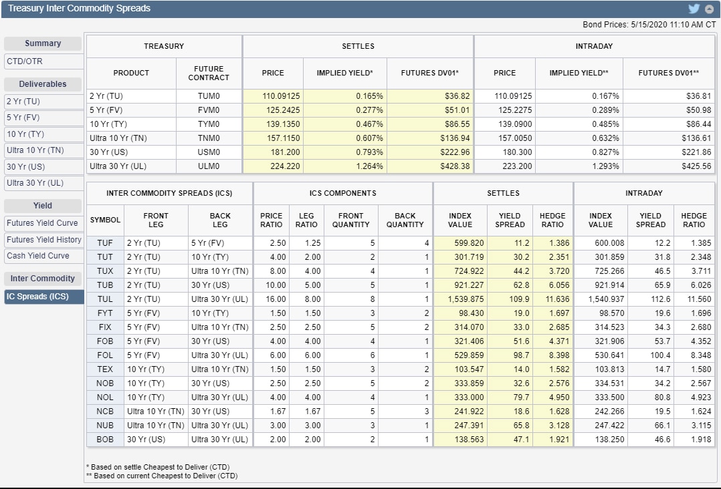The height and width of the screenshot is (489, 721).
Task: Open Futures Yield History
Action: (43, 240)
